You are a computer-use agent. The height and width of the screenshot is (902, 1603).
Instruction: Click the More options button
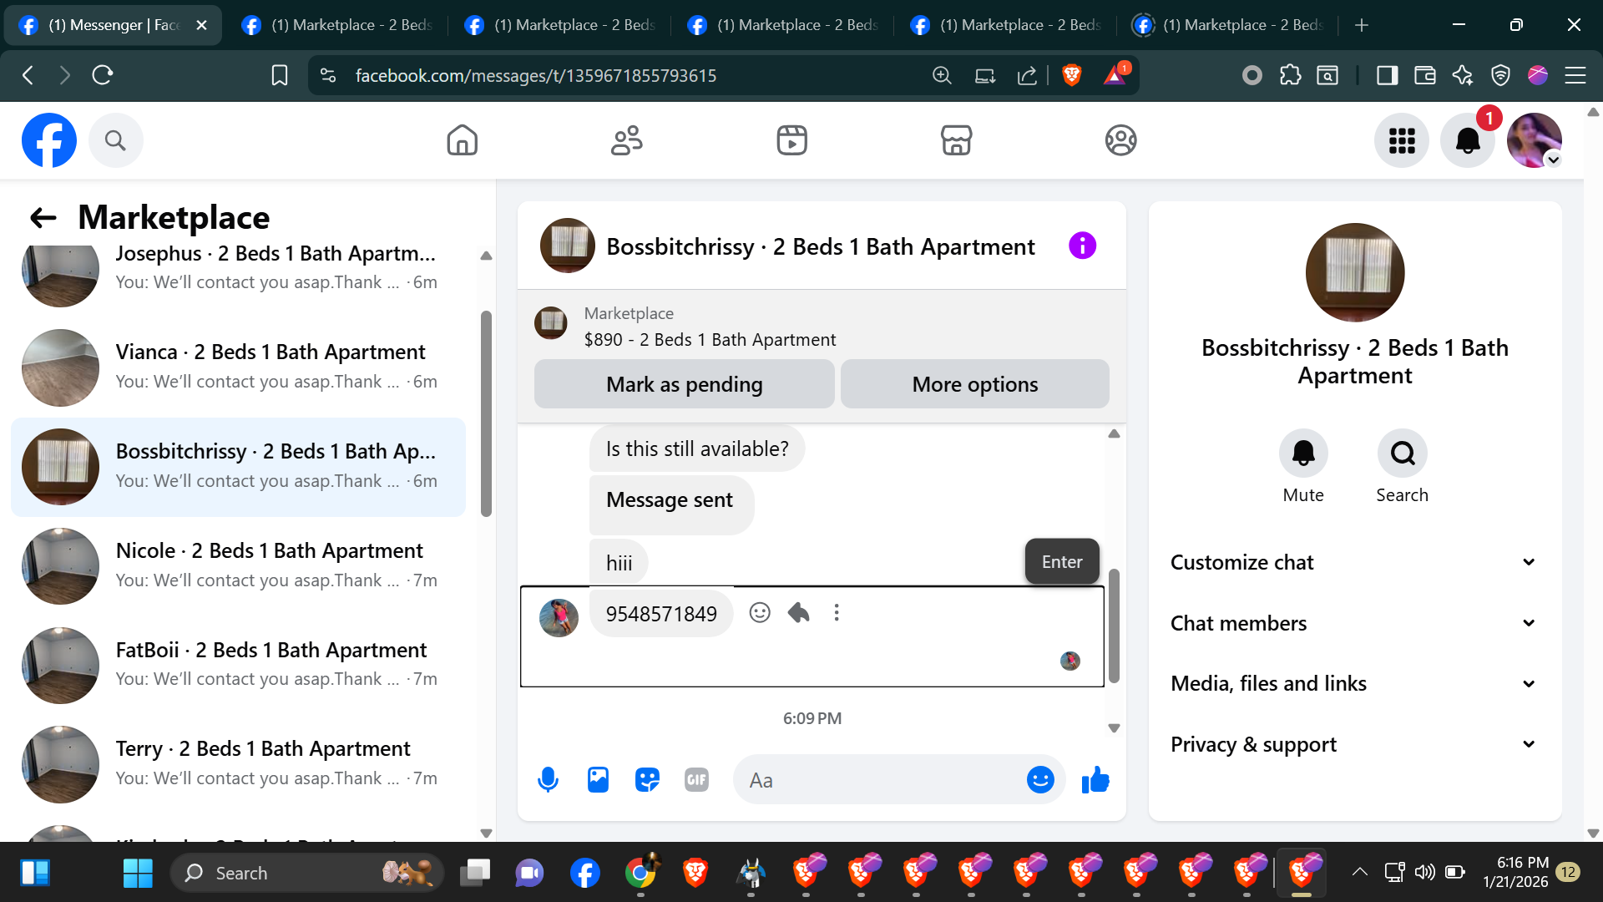(974, 384)
